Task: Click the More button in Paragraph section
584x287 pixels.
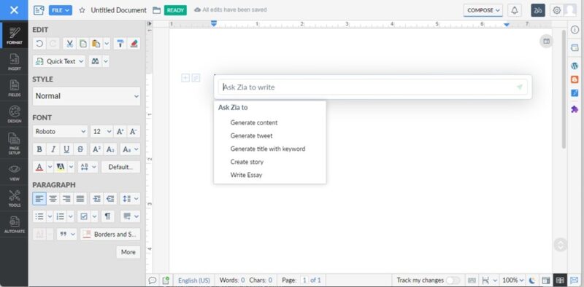Action: (128, 252)
